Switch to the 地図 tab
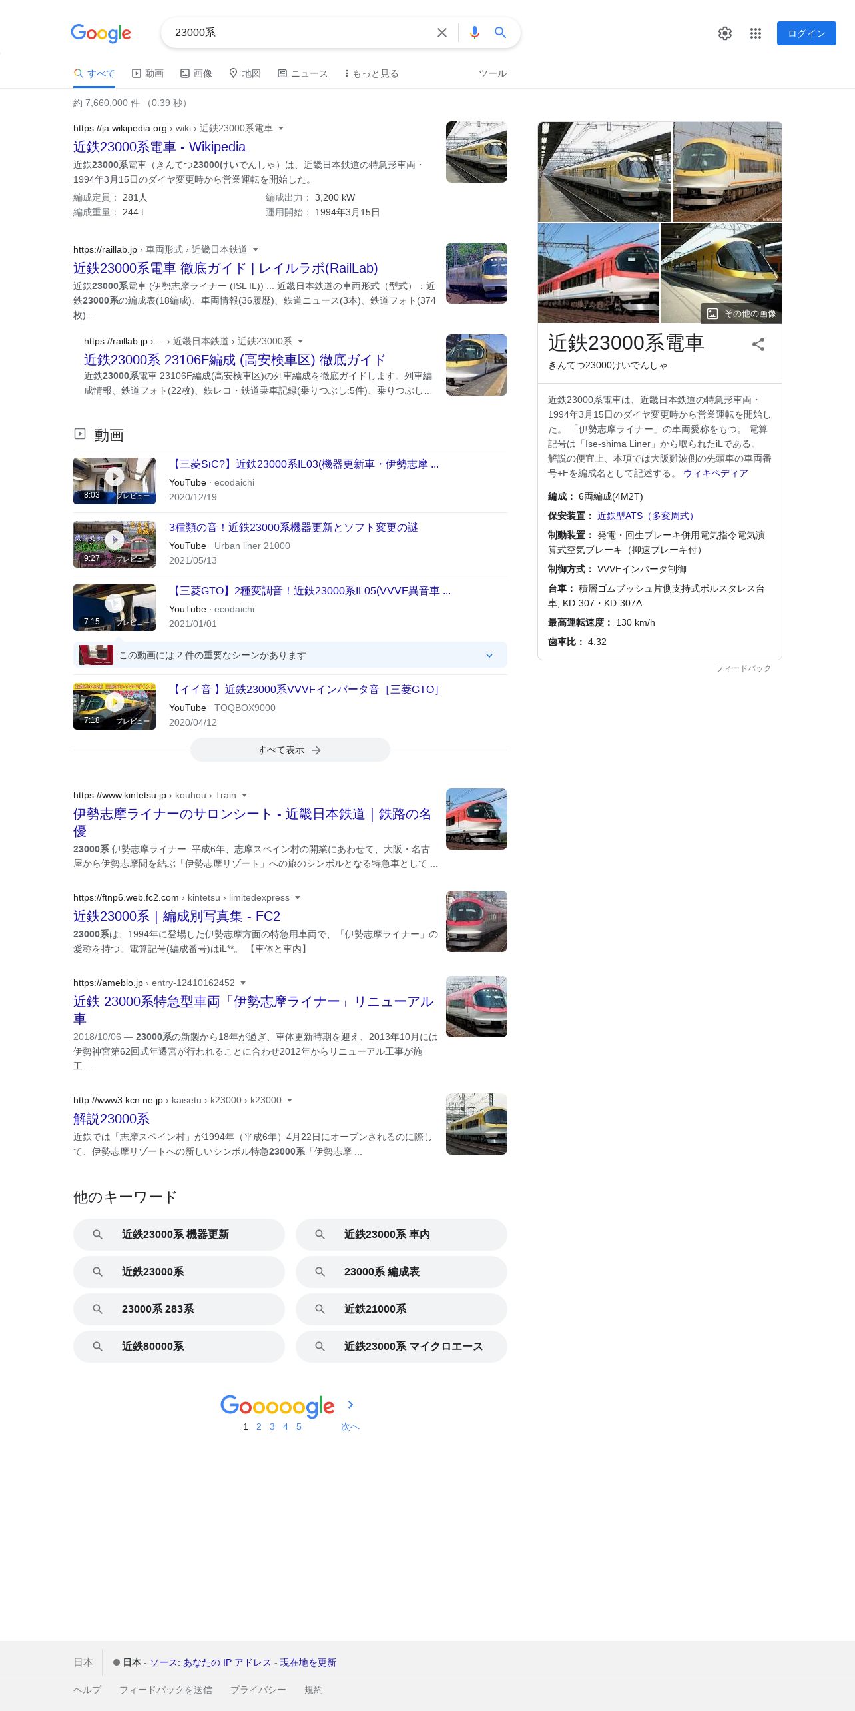The width and height of the screenshot is (855, 1711). pyautogui.click(x=245, y=73)
